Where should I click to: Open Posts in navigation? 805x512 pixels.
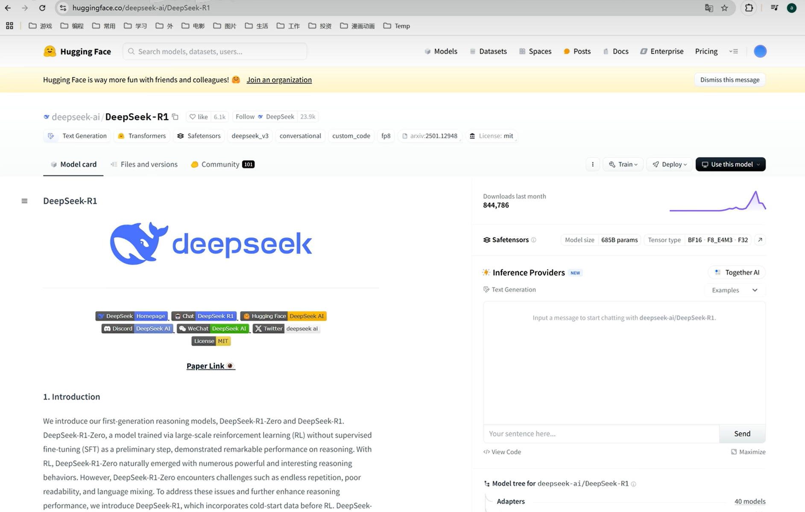pyautogui.click(x=577, y=51)
